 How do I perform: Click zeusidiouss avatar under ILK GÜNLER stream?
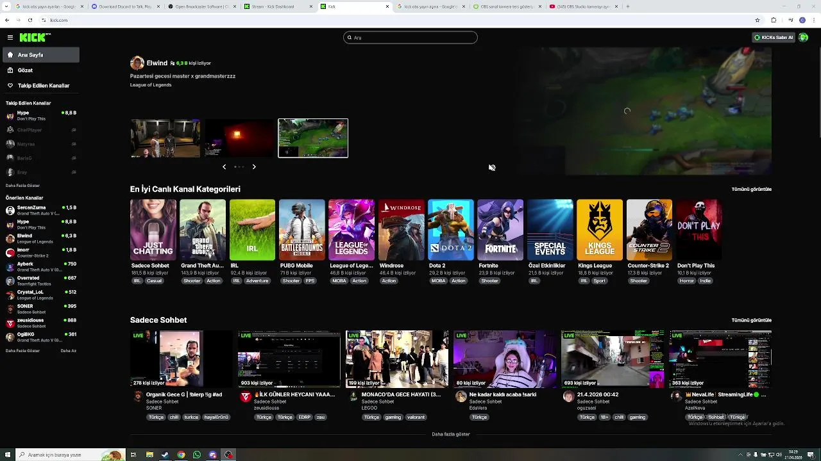point(246,397)
